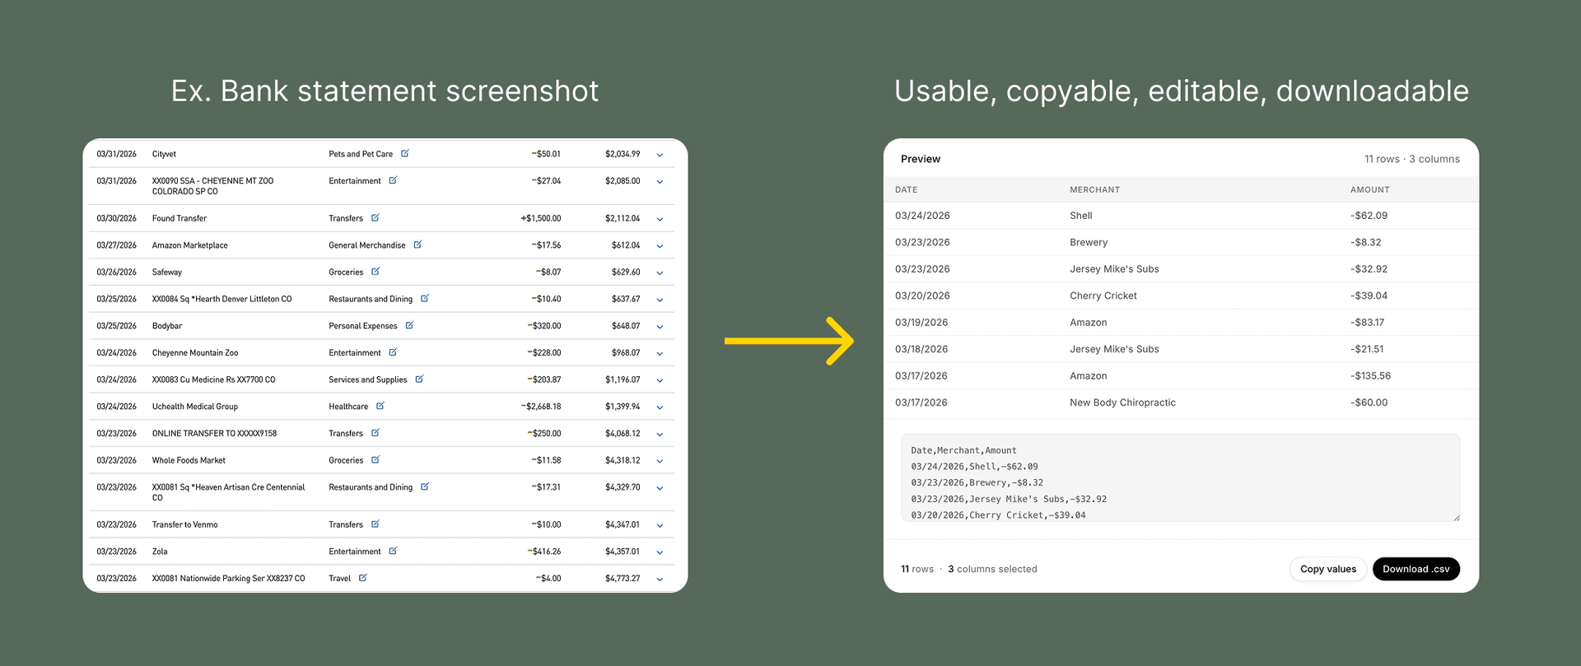Click the -$135.56 amount cell
This screenshot has width=1581, height=666.
pos(1370,375)
